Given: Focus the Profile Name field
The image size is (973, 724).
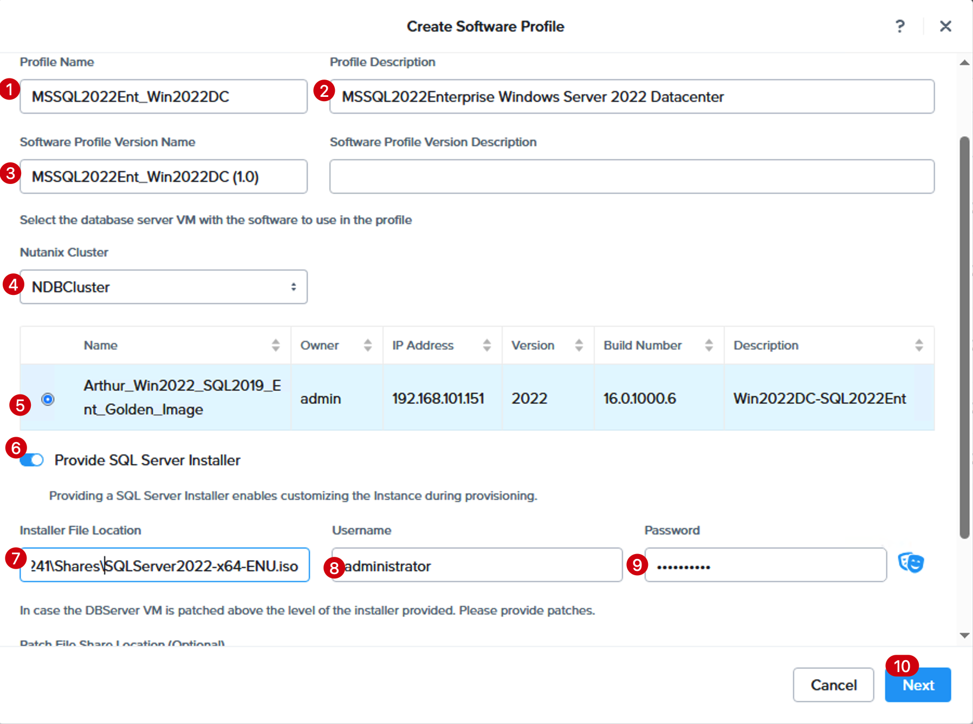Looking at the screenshot, I should point(164,96).
